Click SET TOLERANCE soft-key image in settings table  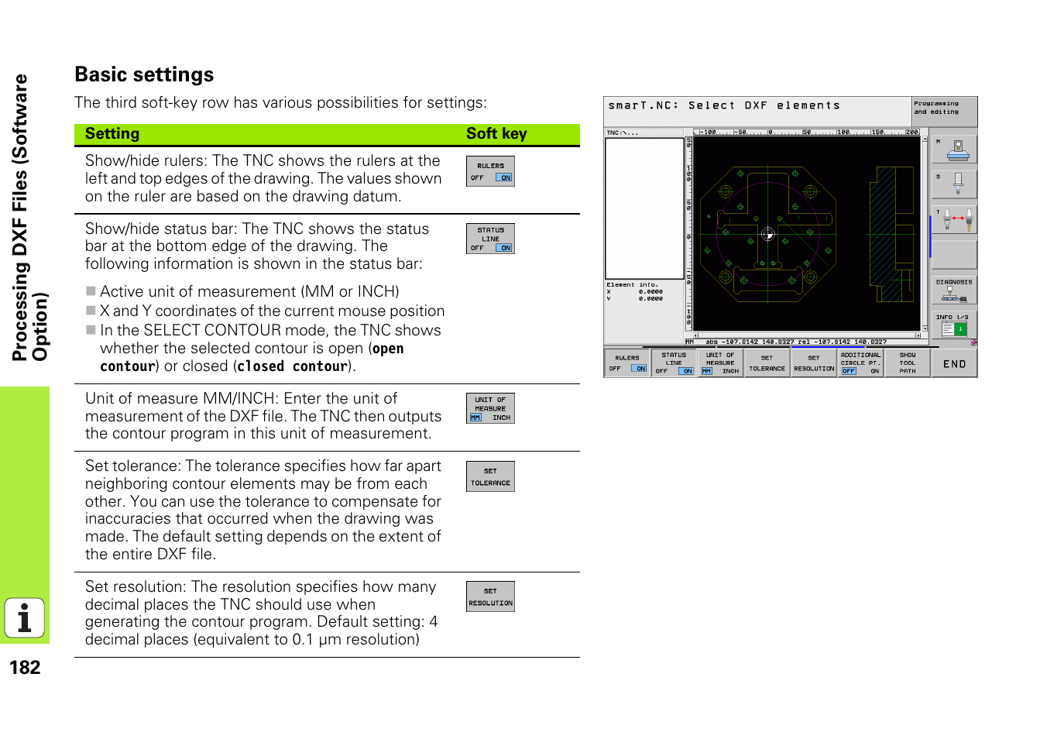coord(490,476)
